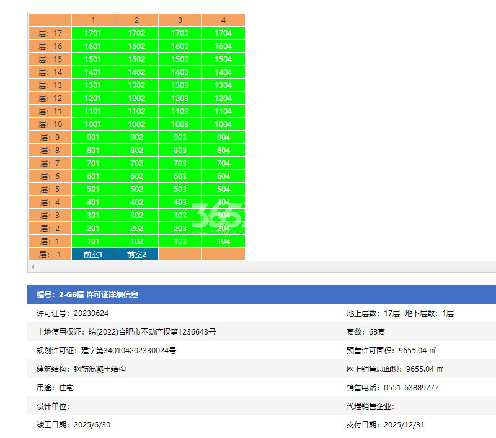
Task: Select unit 804 cell
Action: point(223,150)
